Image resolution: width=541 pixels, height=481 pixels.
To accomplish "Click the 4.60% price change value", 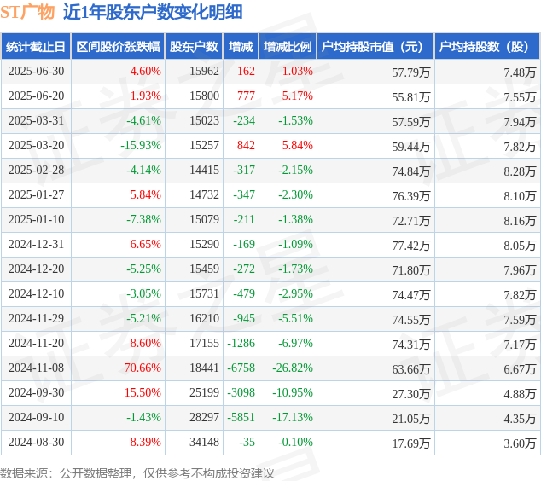I will 146,71.
